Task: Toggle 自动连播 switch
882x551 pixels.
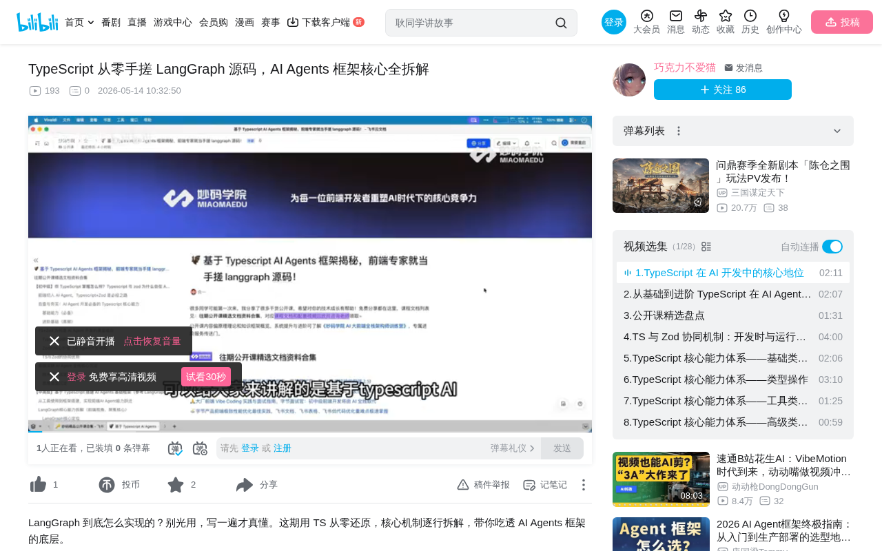Action: tap(832, 247)
